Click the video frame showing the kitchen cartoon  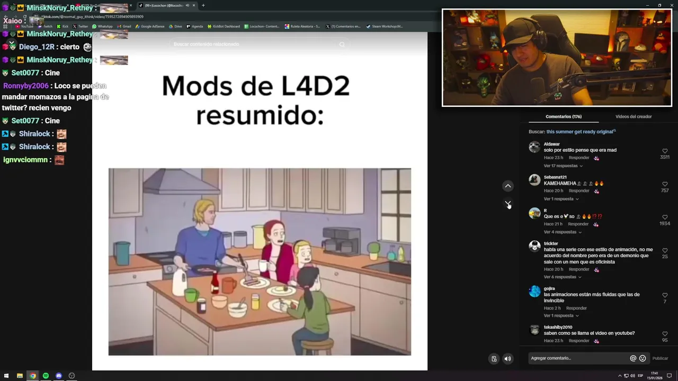pyautogui.click(x=260, y=261)
